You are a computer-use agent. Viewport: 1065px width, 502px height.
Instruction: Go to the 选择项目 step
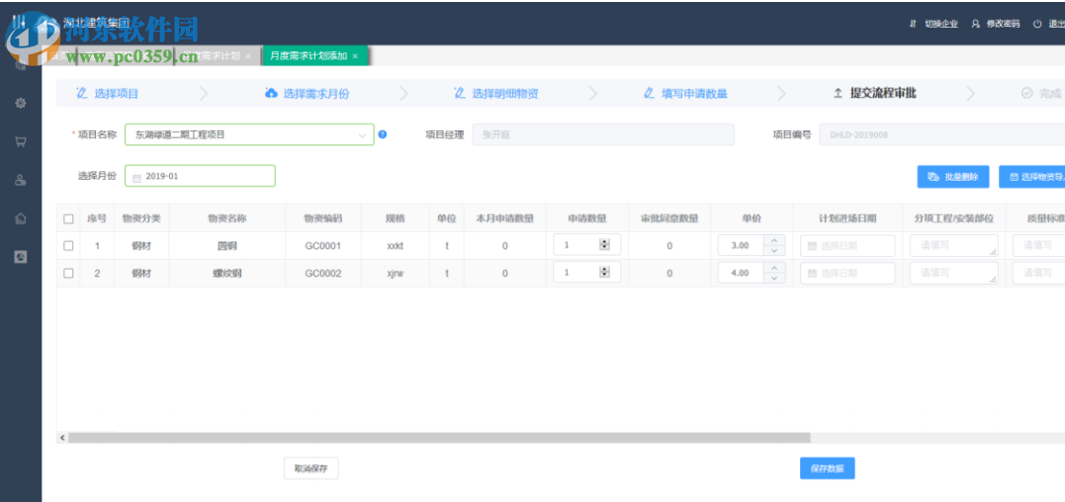(108, 94)
